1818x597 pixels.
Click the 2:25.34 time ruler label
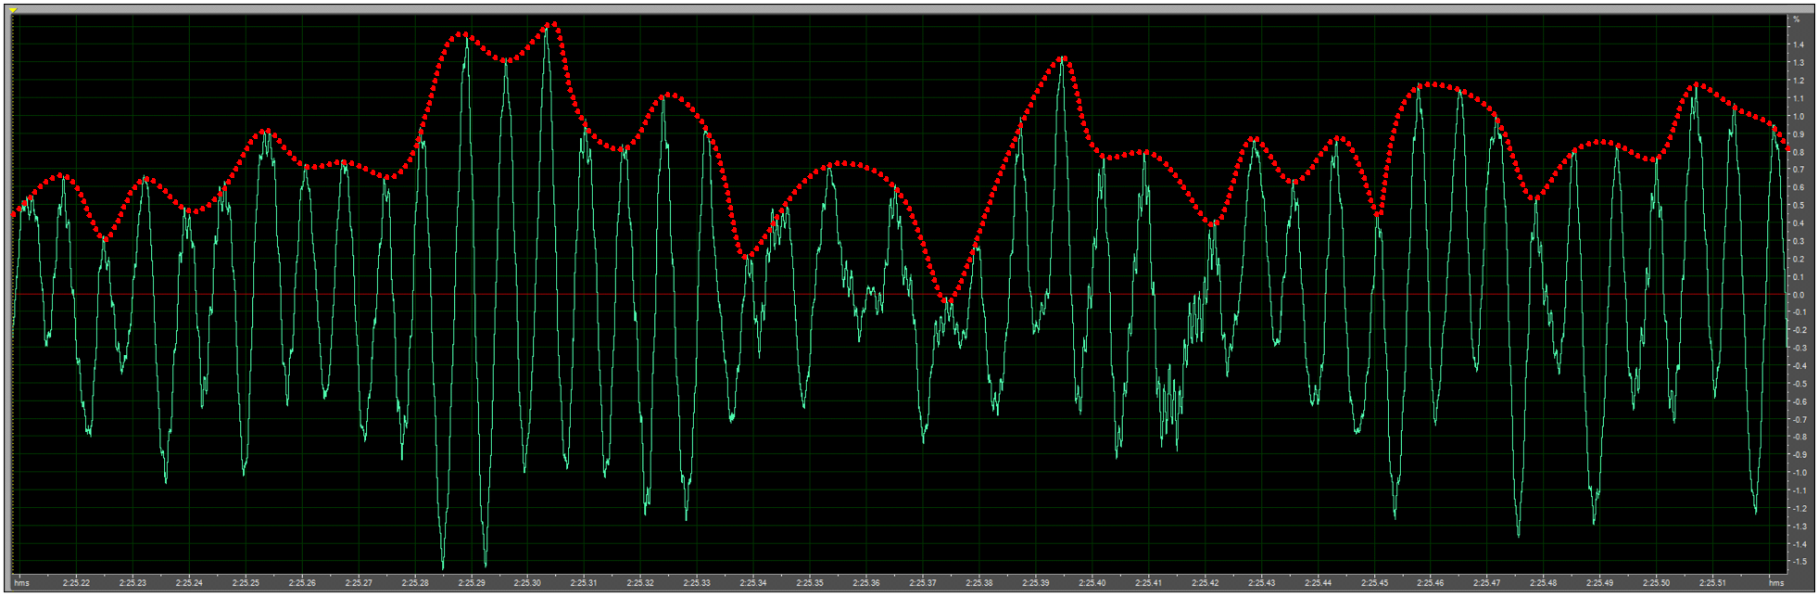(x=753, y=583)
